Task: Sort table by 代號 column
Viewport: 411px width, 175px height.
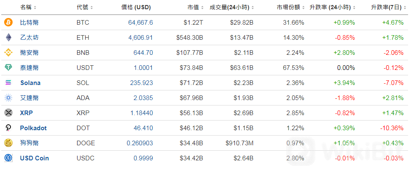Action: pos(85,8)
